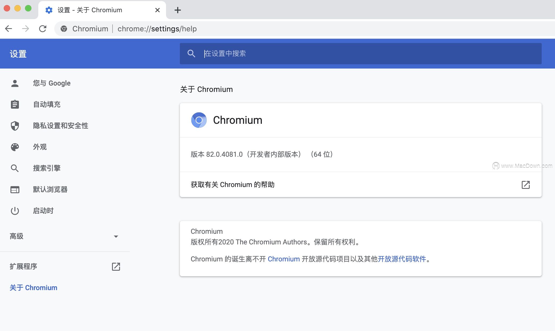Image resolution: width=555 pixels, height=331 pixels.
Task: Open the blue Chromium project link
Action: [284, 259]
